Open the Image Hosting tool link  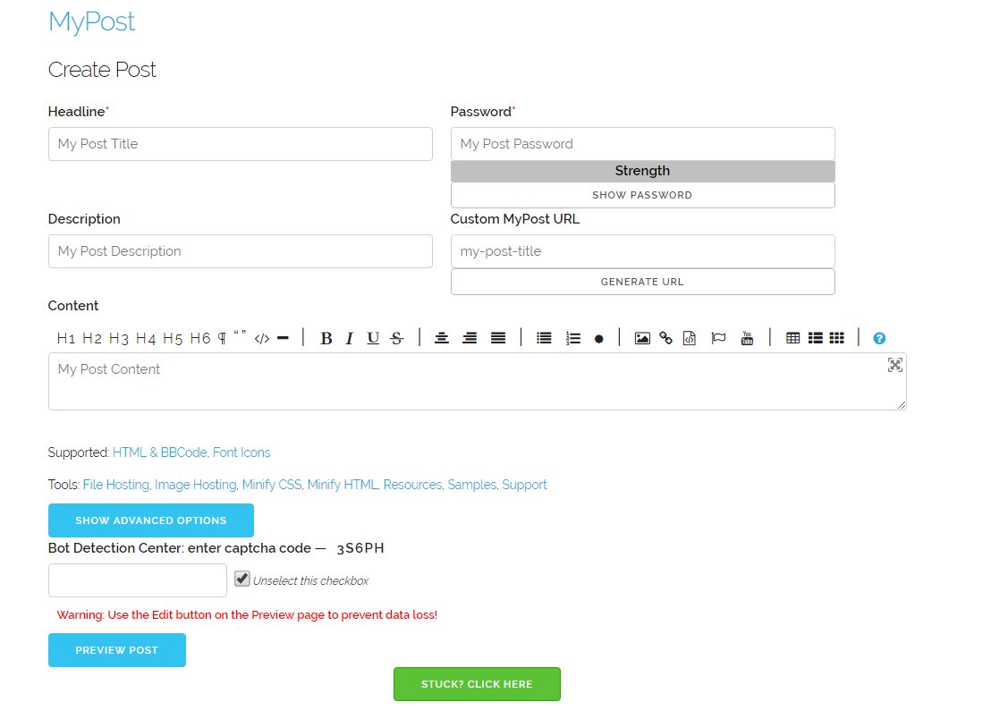coord(196,485)
